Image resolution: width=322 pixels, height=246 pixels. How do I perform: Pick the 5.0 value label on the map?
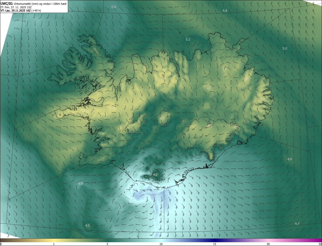tap(285, 48)
